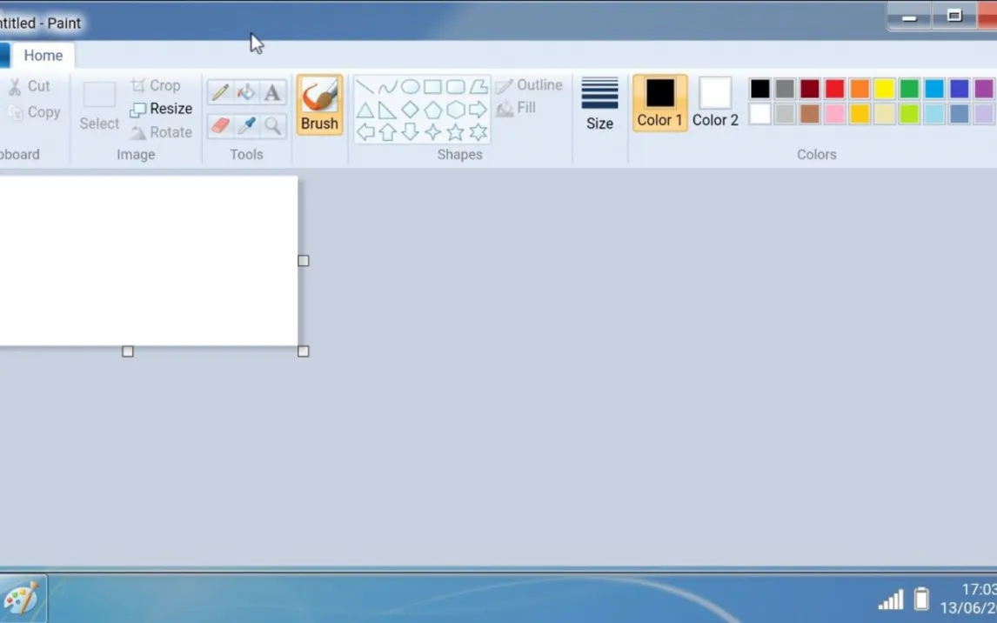Switch active color to Color 2
Image resolution: width=997 pixels, height=623 pixels.
point(715,103)
